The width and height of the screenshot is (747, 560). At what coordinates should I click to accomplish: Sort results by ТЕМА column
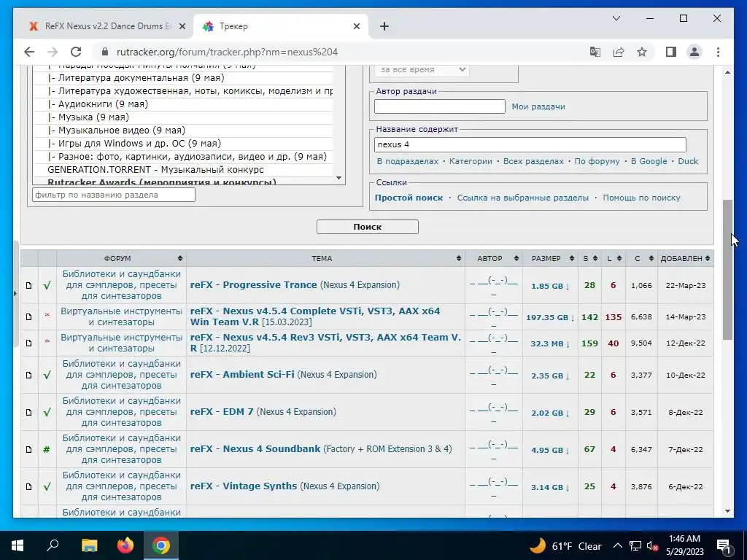point(325,258)
